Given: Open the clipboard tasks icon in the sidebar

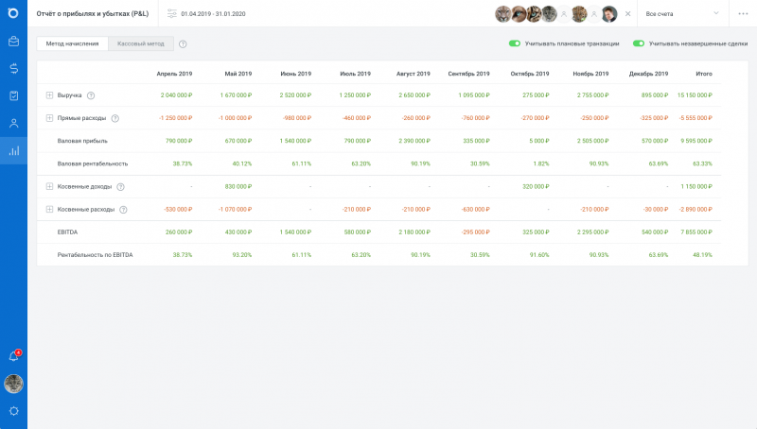Looking at the screenshot, I should [x=13, y=95].
